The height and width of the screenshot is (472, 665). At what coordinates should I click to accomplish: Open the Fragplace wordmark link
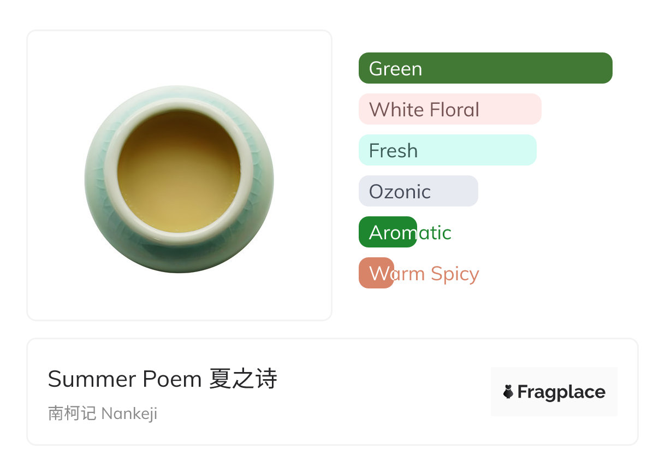[561, 392]
